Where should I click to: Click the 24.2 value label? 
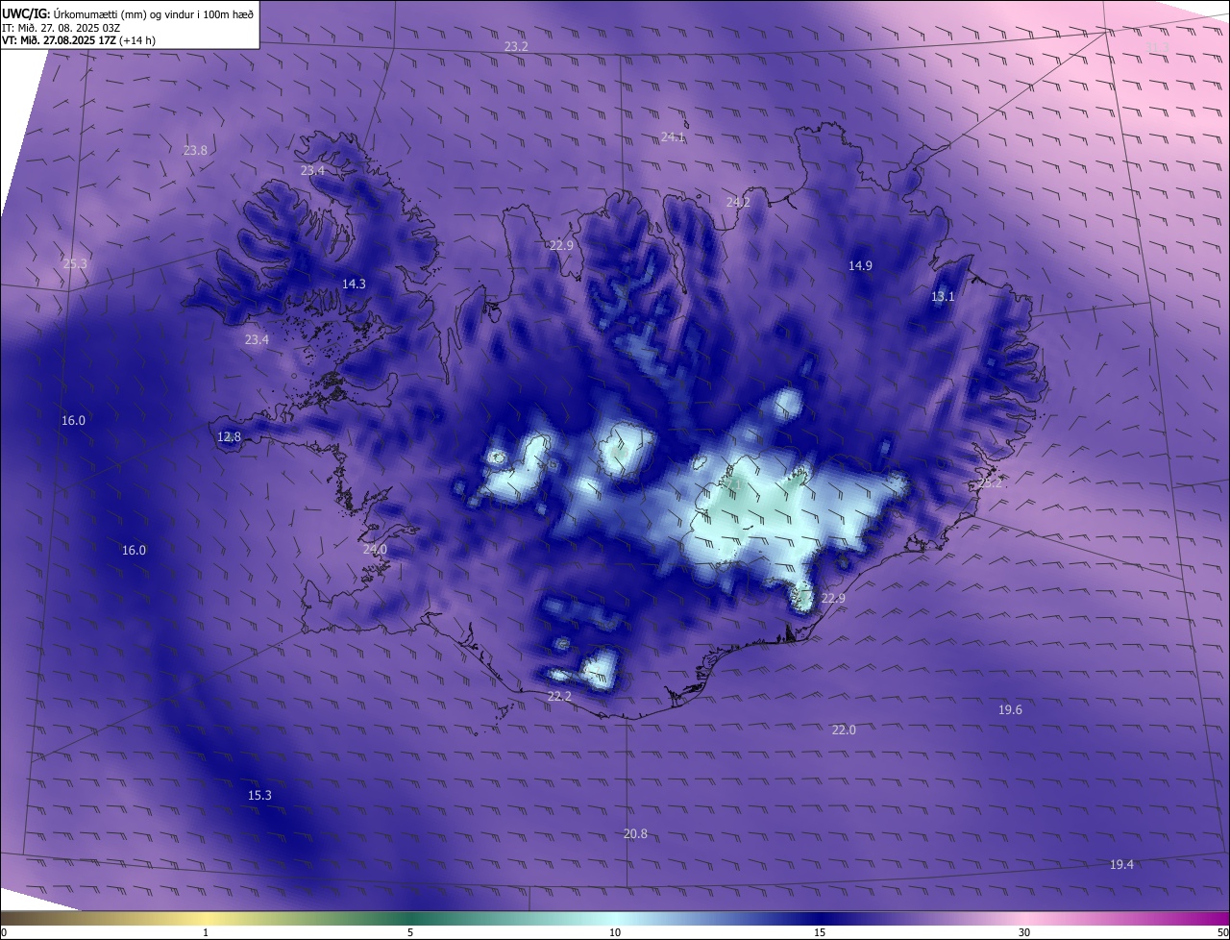[x=738, y=202]
